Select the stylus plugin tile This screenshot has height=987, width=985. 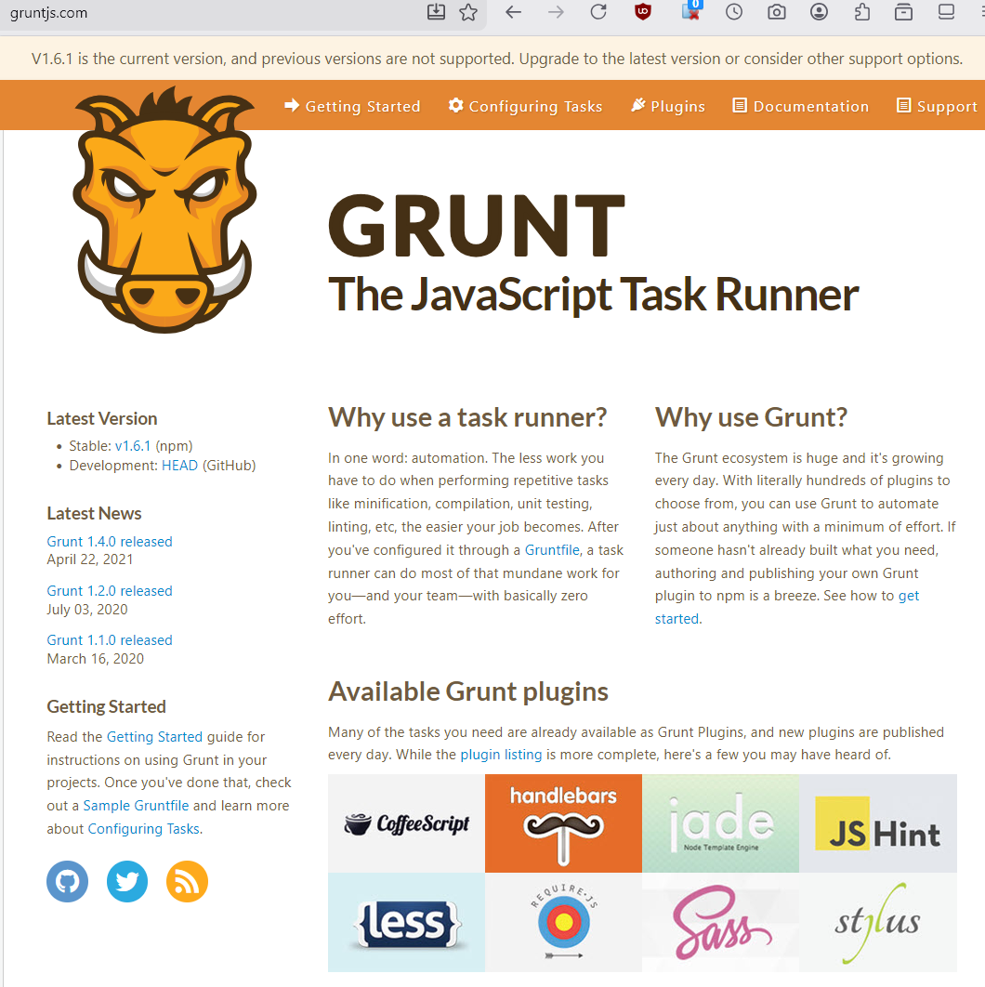click(x=878, y=922)
